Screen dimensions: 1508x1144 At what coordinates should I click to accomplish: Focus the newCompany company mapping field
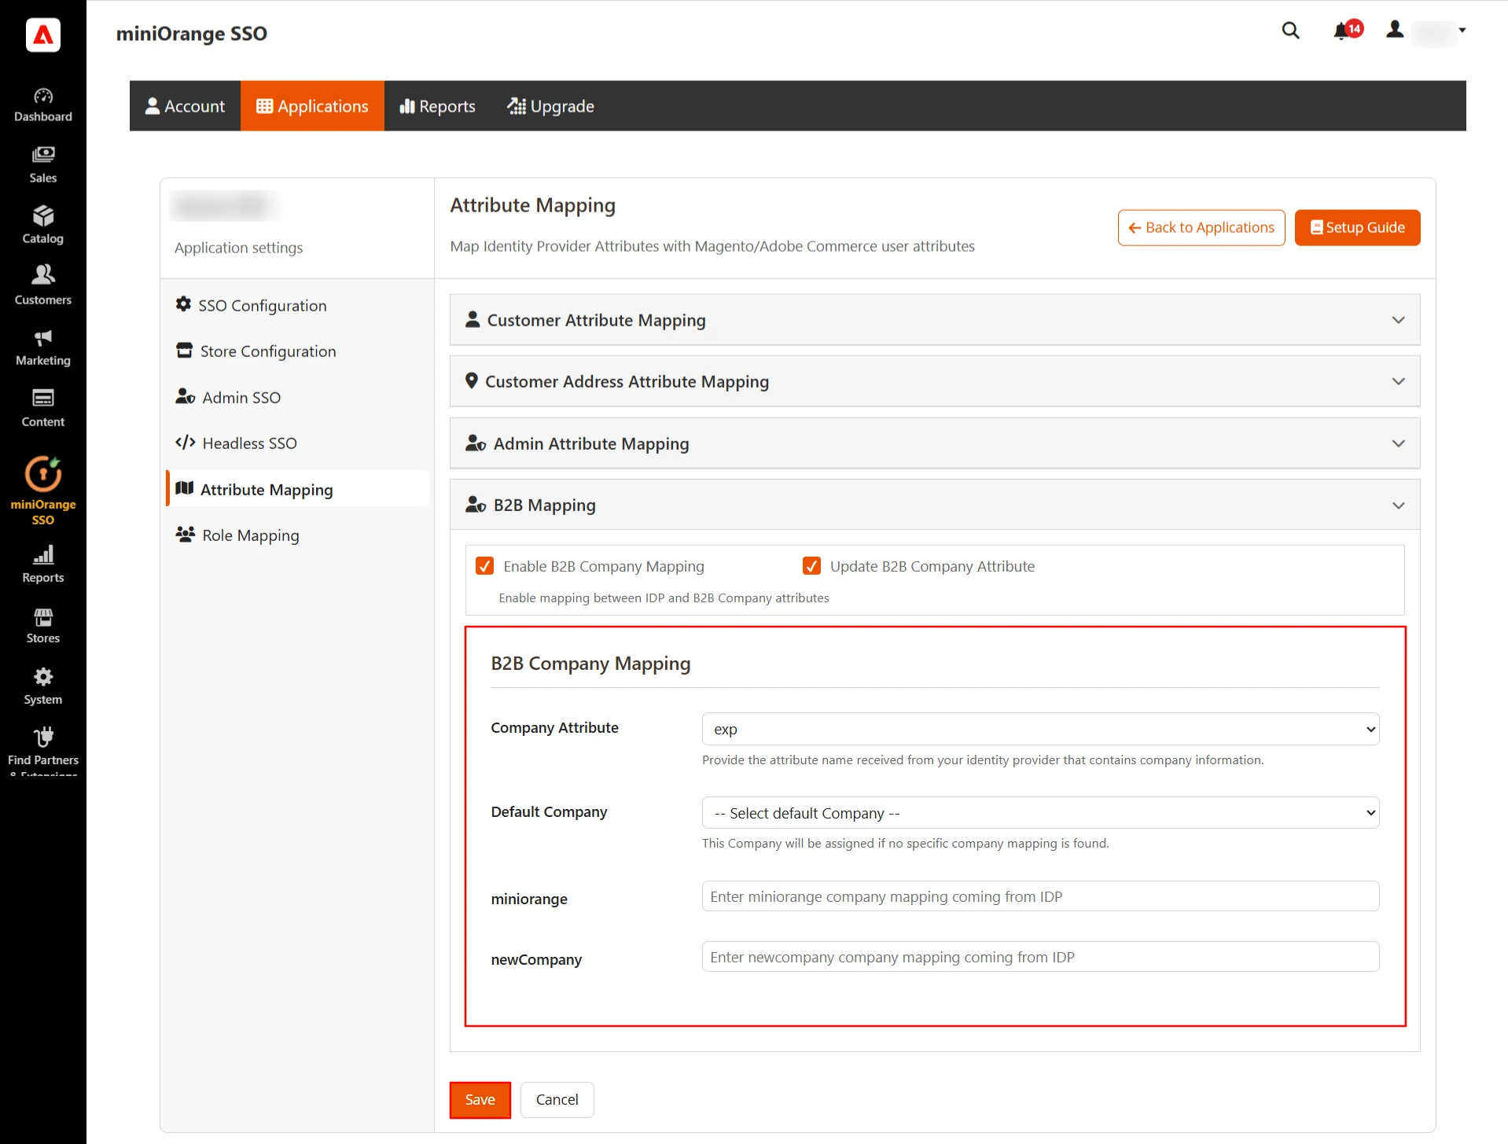pos(1040,957)
